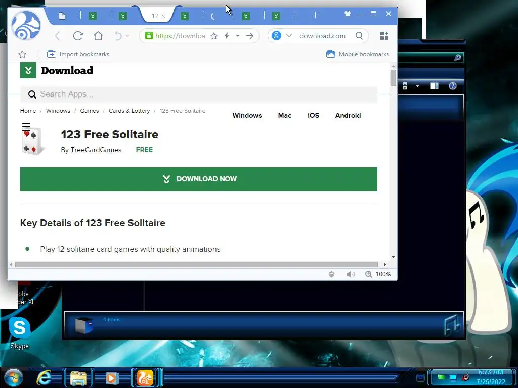Reload the page with the refresh icon

point(78,36)
